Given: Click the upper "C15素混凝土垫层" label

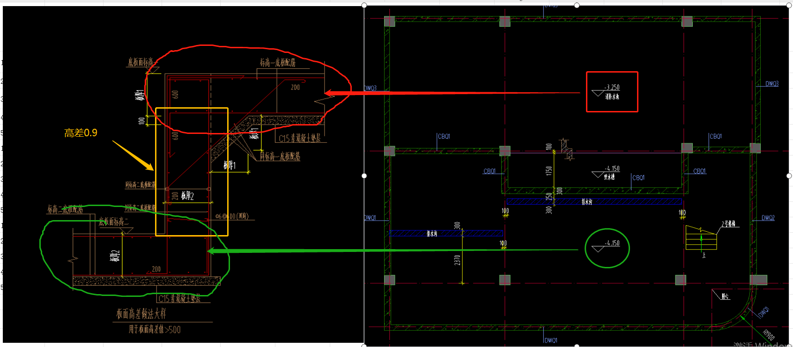Looking at the screenshot, I should tap(300, 138).
